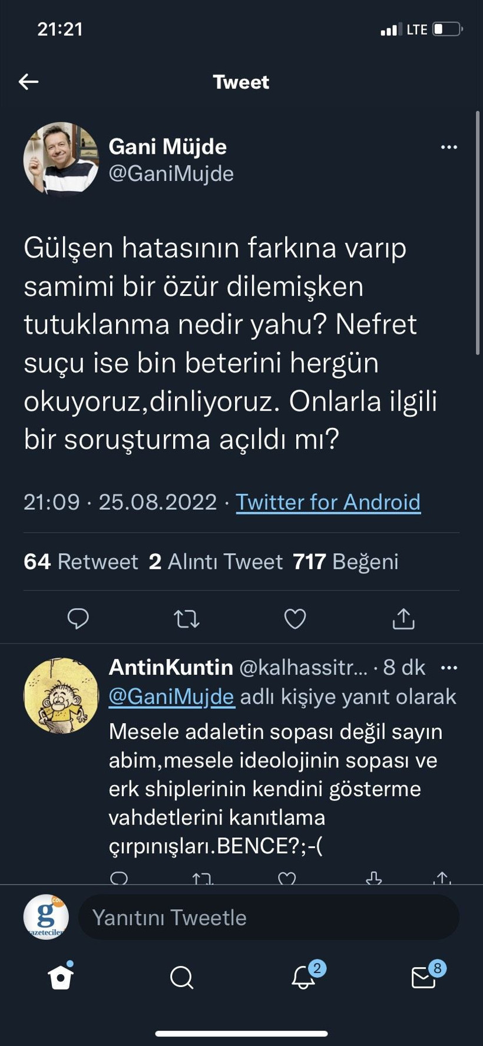Screen dimensions: 483x1046
Task: Open the @GaniMujde mention in the reply
Action: click(x=171, y=697)
